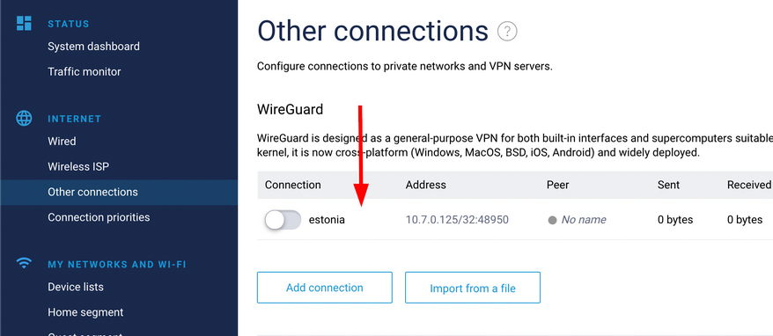The width and height of the screenshot is (773, 336).
Task: Enable the estonia WireGuard connection toggle
Action: [x=283, y=220]
